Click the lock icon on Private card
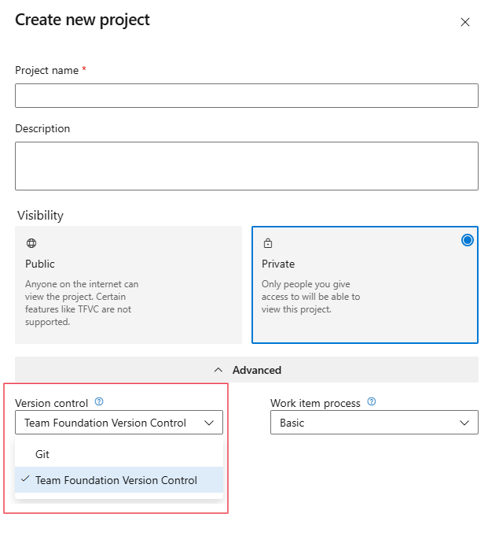The image size is (488, 547). coord(268,244)
